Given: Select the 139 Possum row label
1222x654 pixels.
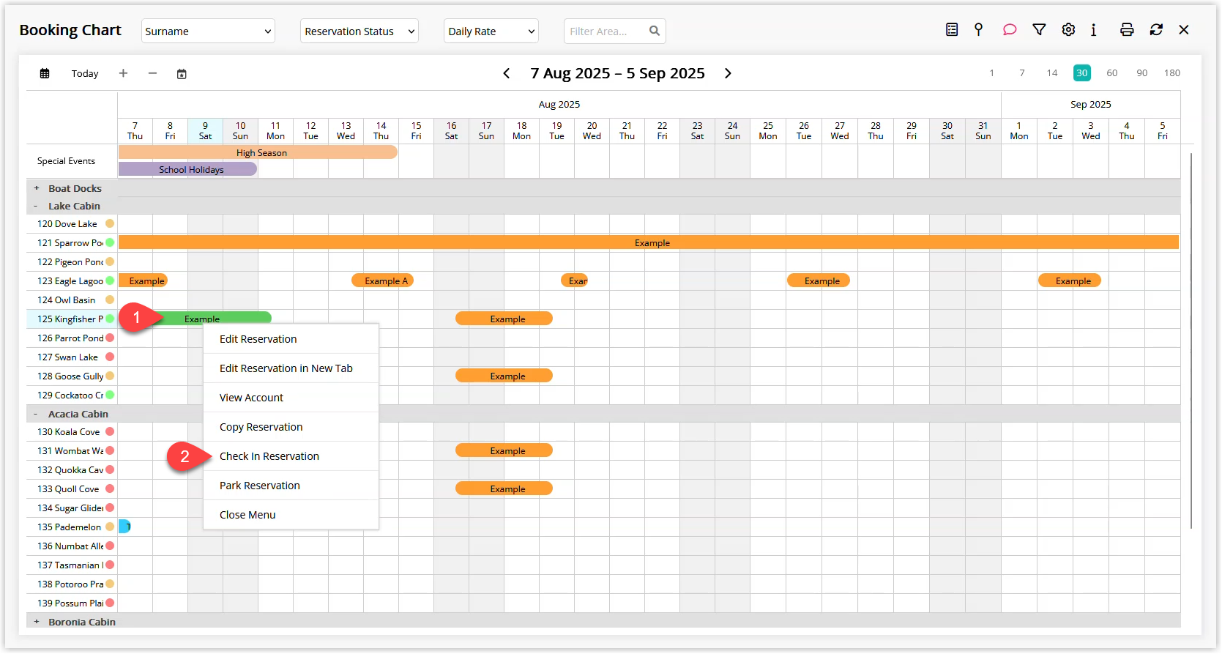Looking at the screenshot, I should [70, 603].
